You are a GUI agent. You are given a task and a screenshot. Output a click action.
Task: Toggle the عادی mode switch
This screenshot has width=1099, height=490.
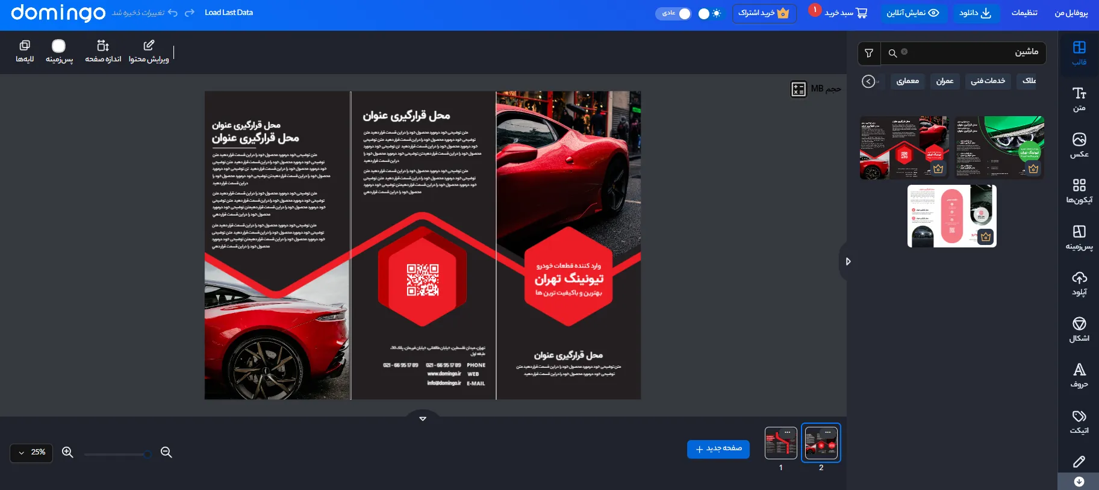click(x=673, y=13)
